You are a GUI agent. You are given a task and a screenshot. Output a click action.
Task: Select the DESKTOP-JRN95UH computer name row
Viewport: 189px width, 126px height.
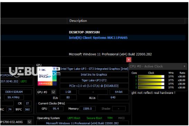point(84,32)
